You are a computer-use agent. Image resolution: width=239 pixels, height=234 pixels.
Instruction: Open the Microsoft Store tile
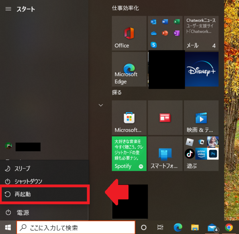click(129, 117)
